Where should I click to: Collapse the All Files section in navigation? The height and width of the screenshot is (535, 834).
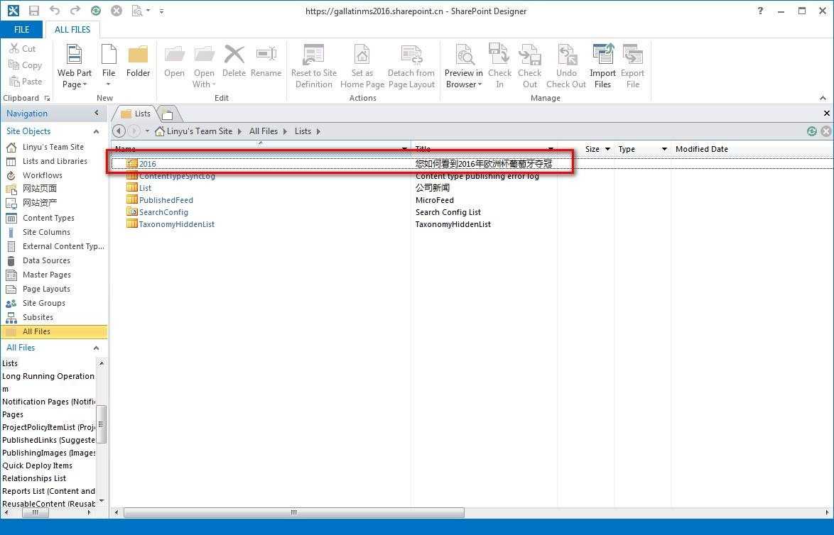coord(97,348)
